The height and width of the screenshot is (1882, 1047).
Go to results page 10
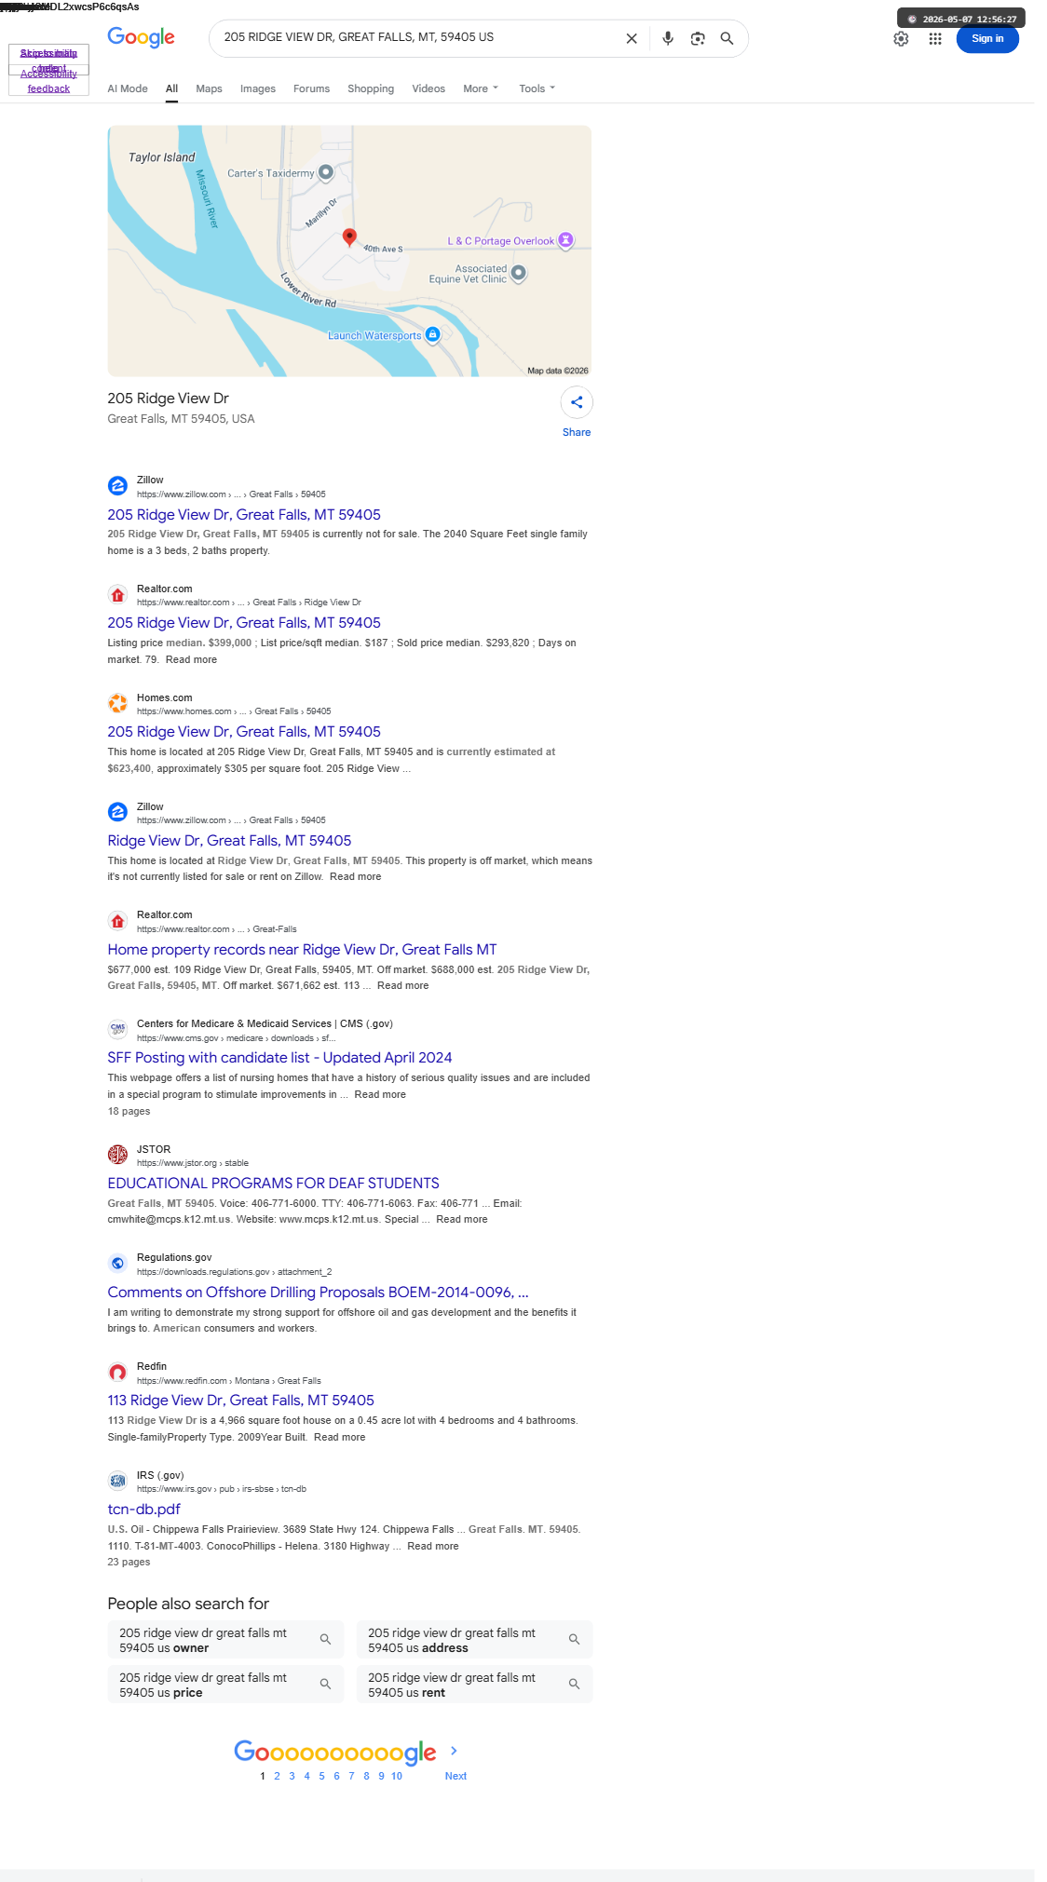pos(397,1776)
